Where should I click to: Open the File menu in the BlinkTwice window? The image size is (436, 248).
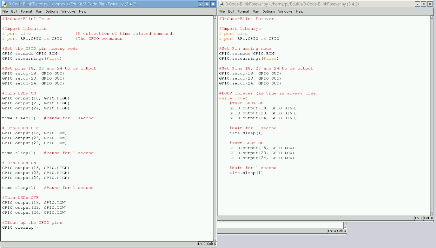coord(5,11)
